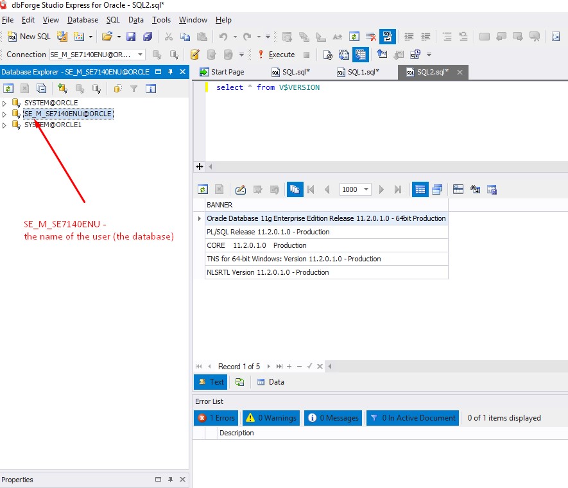Pin the Database Explorer panel
Image resolution: width=568 pixels, height=488 pixels.
click(x=170, y=72)
